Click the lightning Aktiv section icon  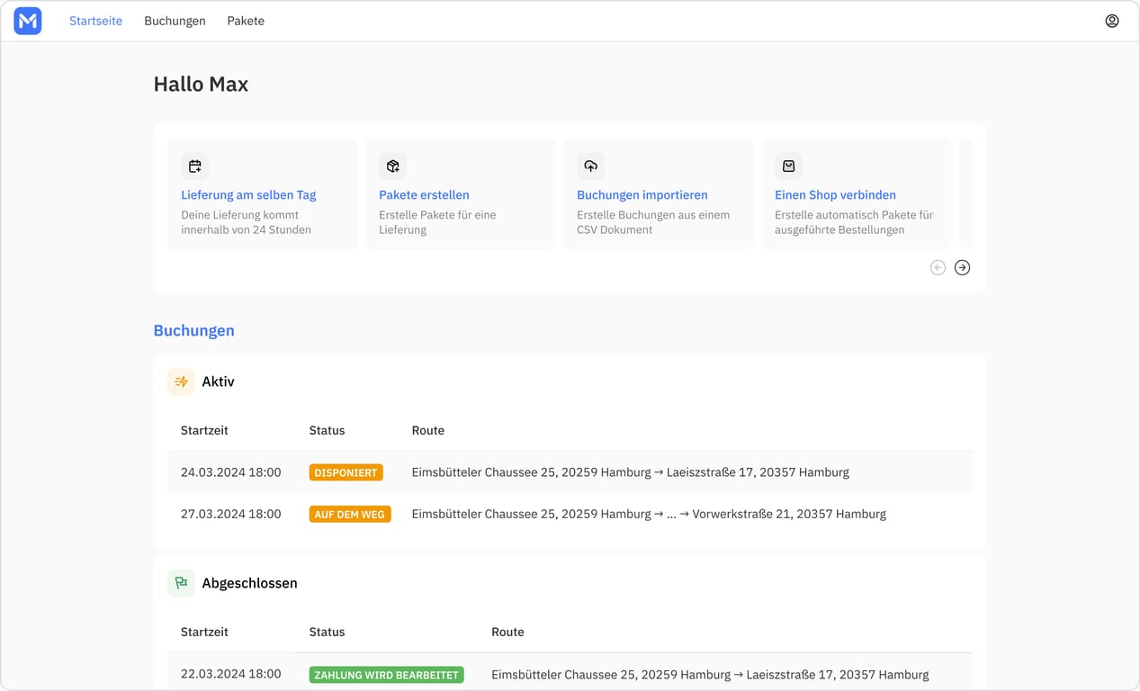point(181,381)
